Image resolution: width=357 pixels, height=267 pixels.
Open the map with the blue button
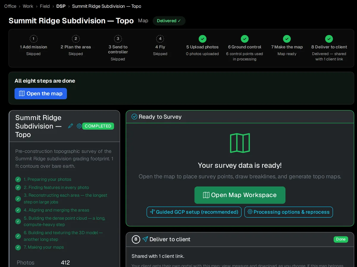tap(41, 93)
